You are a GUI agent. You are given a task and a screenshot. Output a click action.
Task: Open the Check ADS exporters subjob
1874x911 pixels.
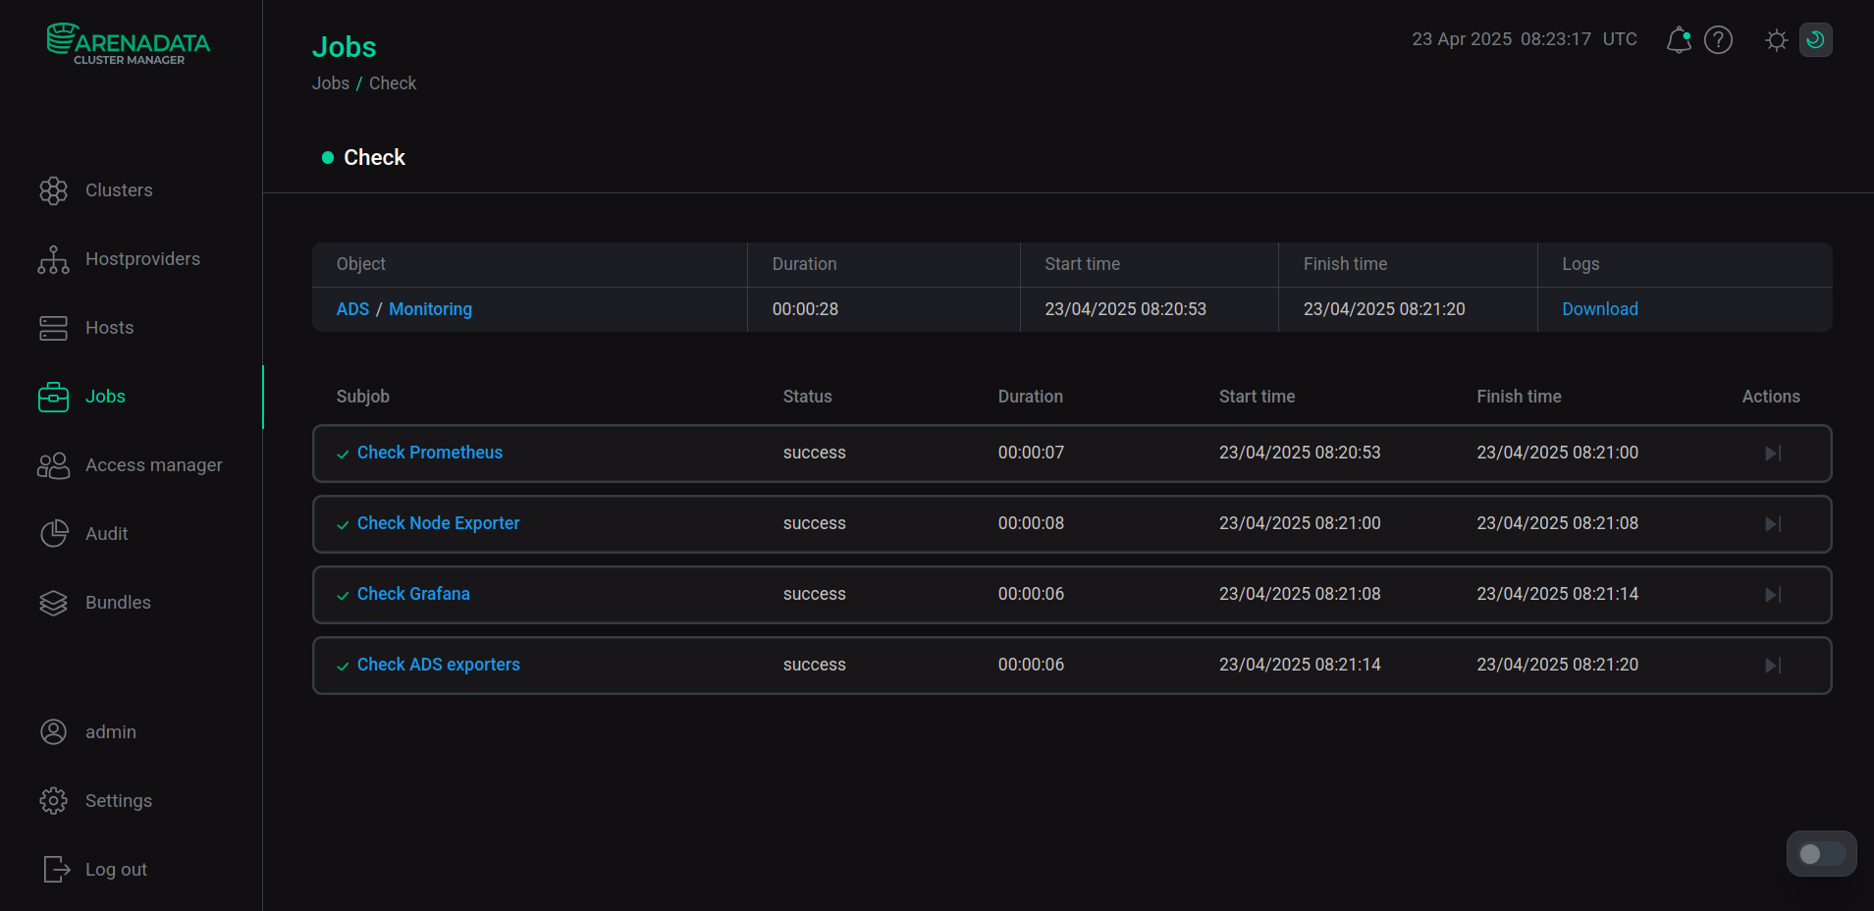click(x=438, y=665)
